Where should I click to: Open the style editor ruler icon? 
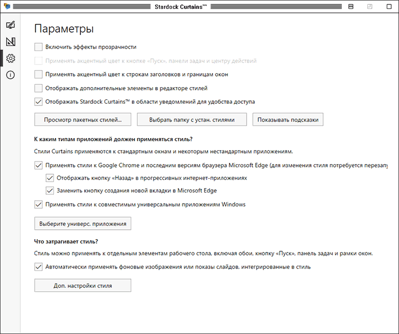11,42
